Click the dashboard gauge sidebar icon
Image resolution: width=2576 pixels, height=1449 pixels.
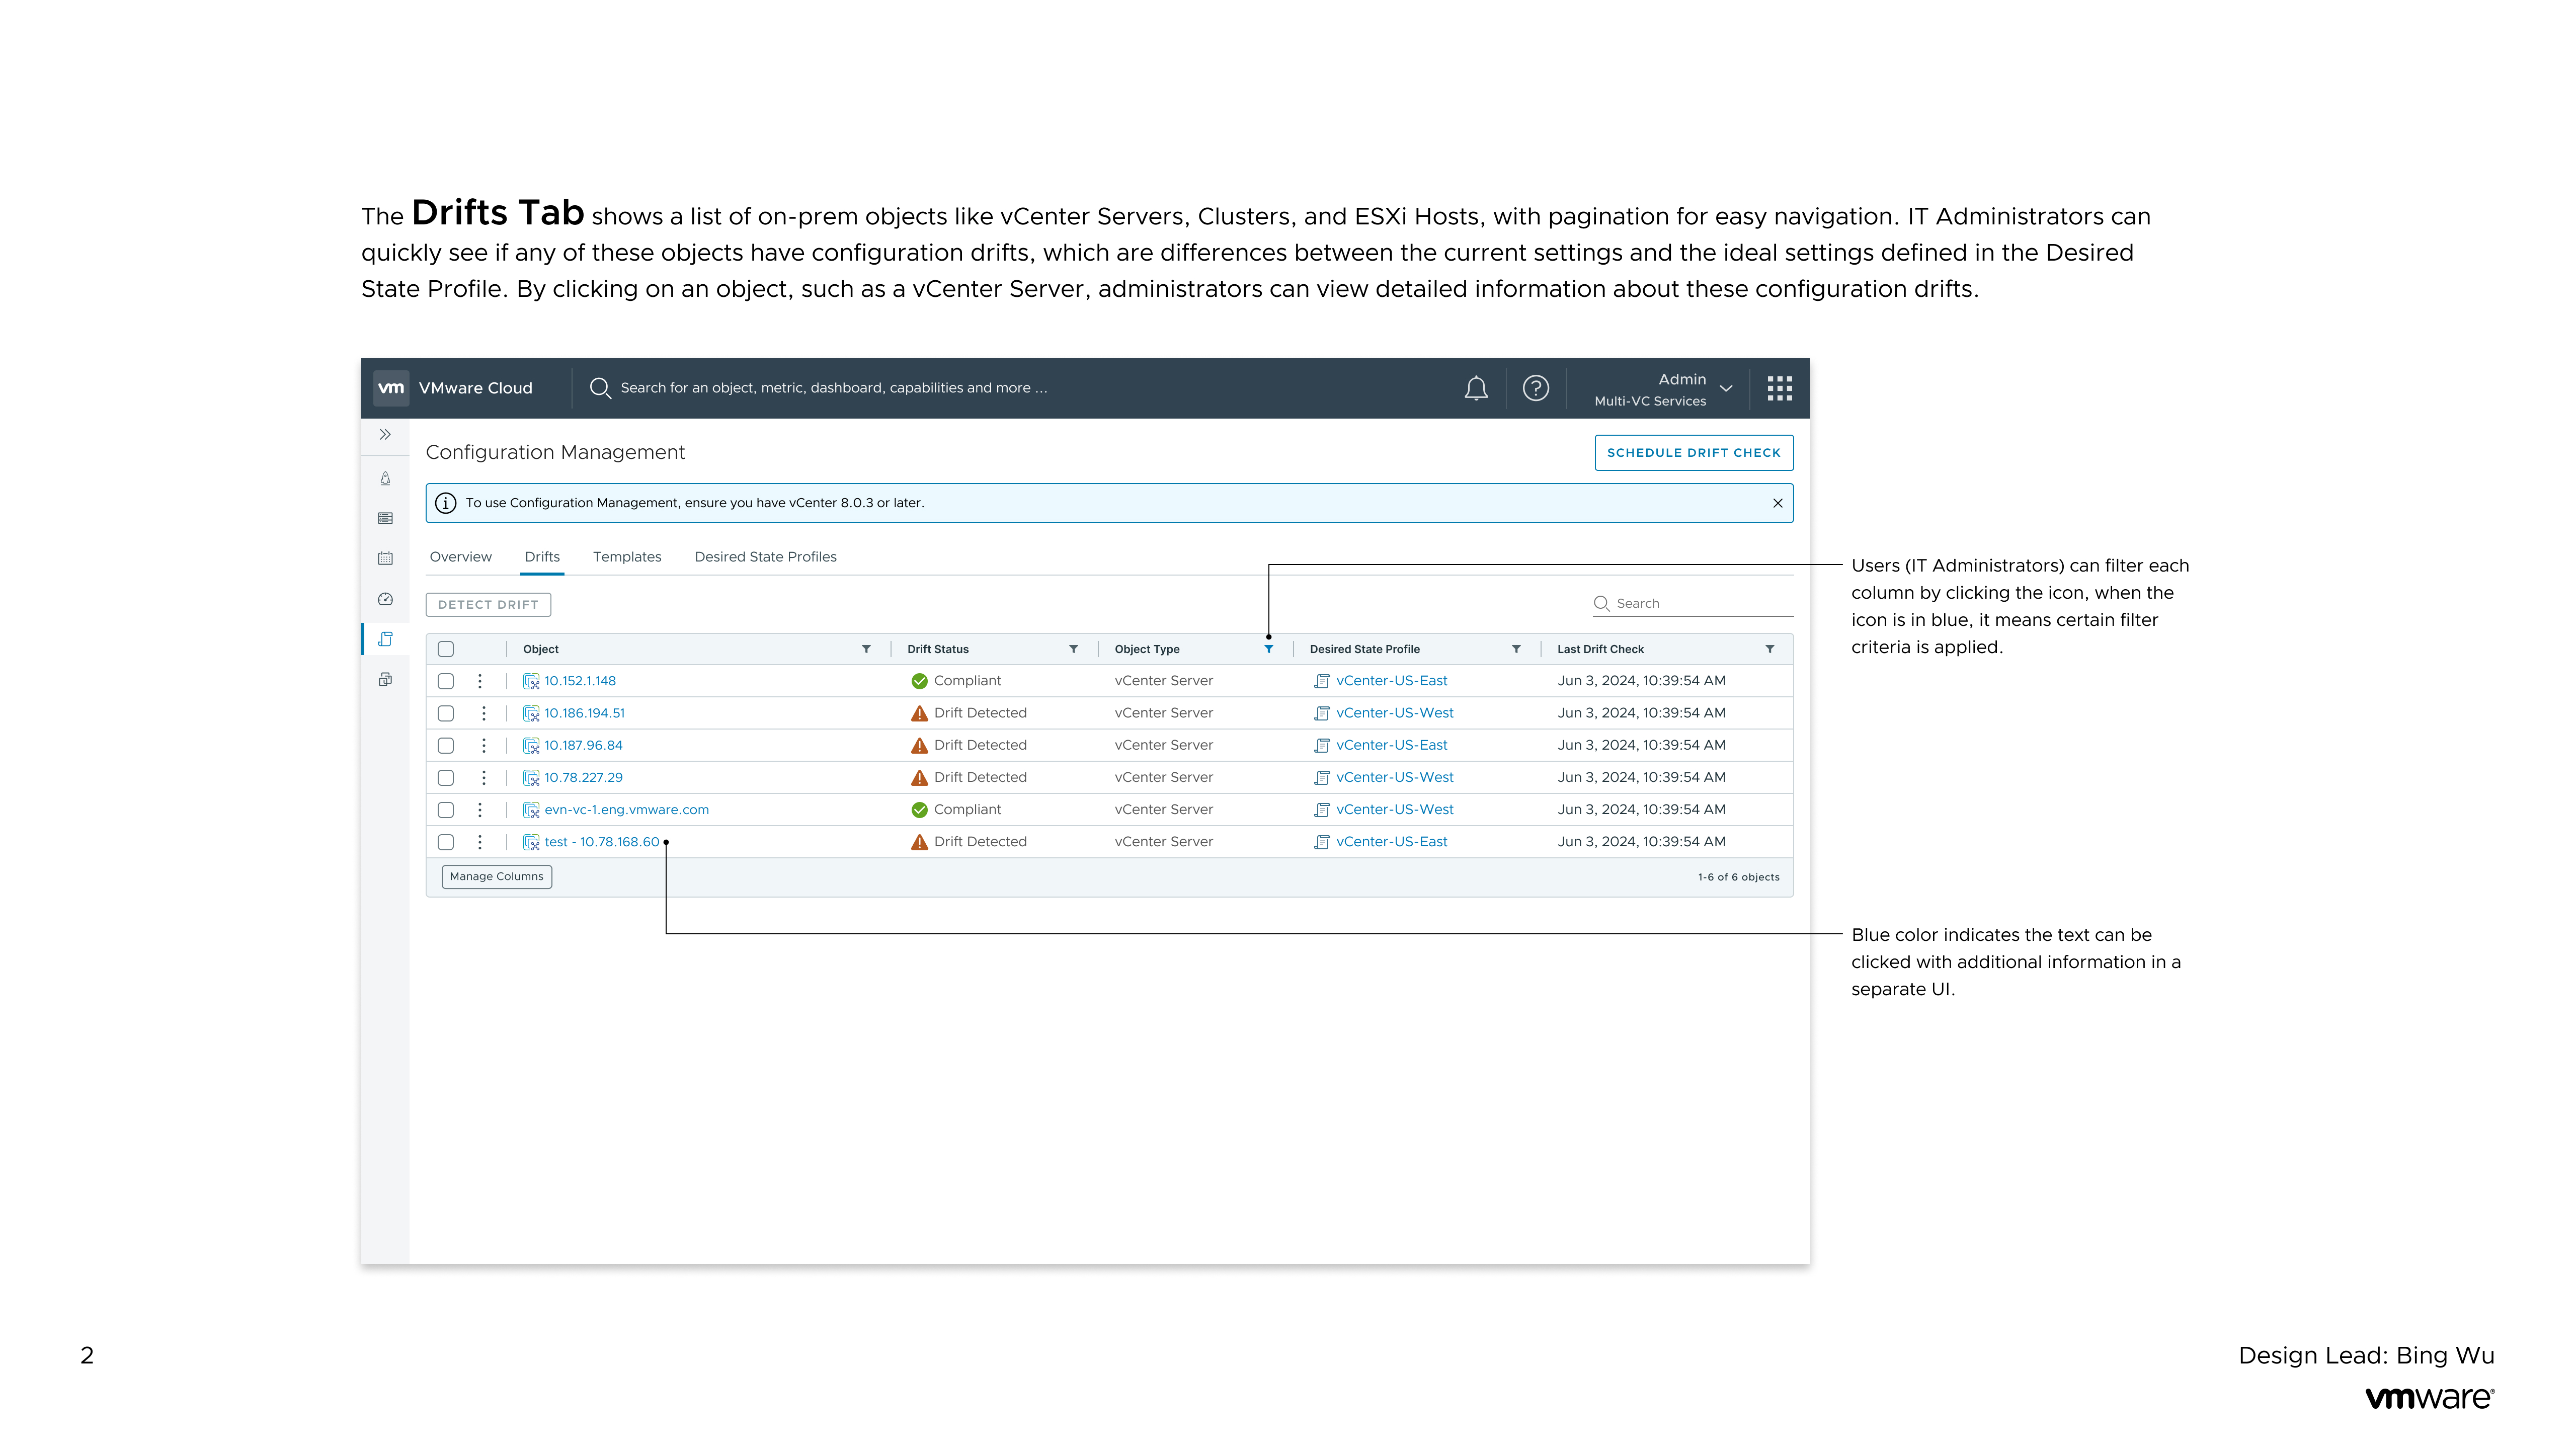(385, 599)
